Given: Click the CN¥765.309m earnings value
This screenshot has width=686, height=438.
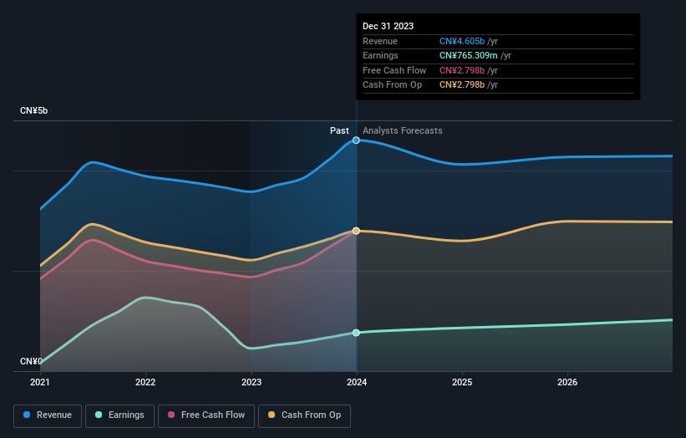Looking at the screenshot, I should [469, 55].
